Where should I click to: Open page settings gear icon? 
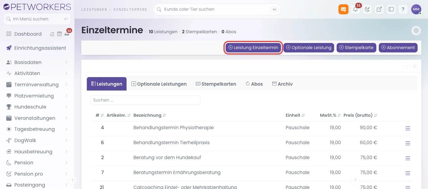416,30
